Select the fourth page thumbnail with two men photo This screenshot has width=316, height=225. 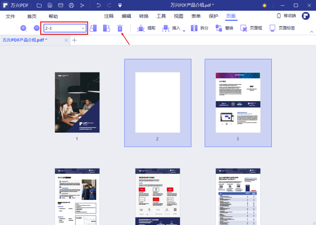click(x=77, y=197)
